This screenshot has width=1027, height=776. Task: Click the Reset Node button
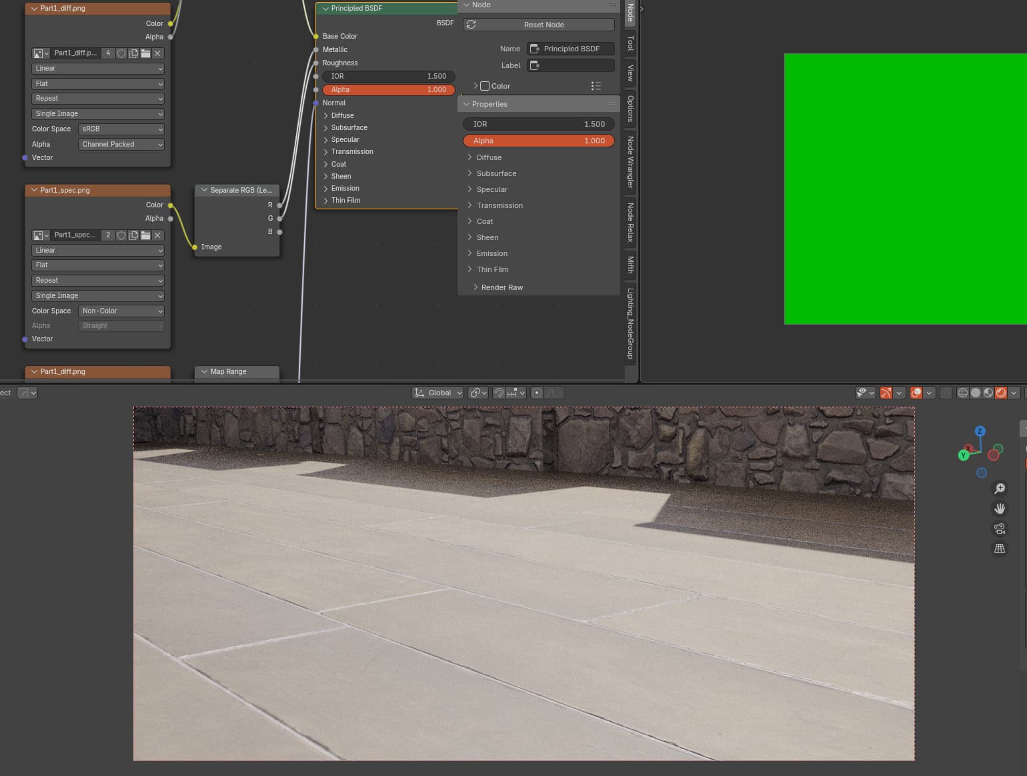pos(539,25)
